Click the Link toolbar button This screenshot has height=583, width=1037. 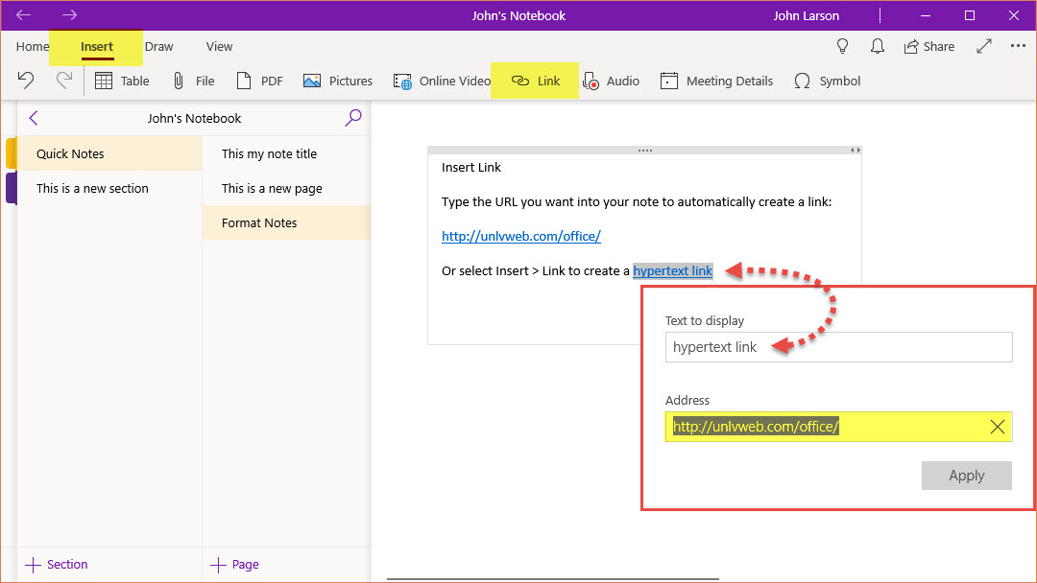[535, 82]
